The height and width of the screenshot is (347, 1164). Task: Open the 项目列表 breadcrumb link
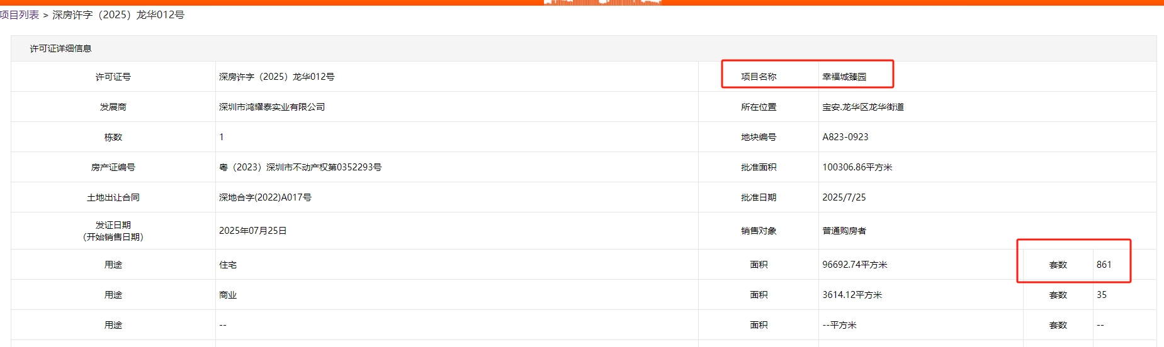20,15
